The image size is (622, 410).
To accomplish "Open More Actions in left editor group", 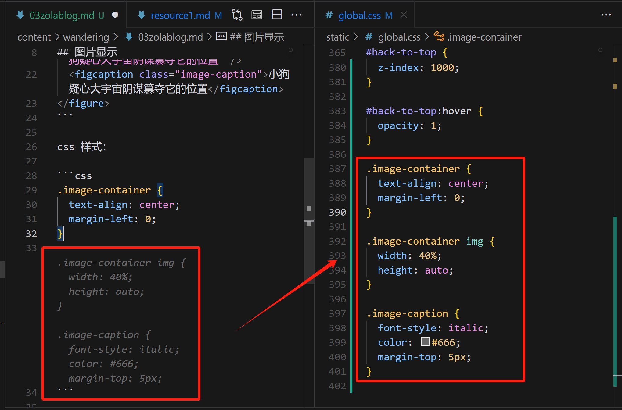I will pyautogui.click(x=297, y=15).
